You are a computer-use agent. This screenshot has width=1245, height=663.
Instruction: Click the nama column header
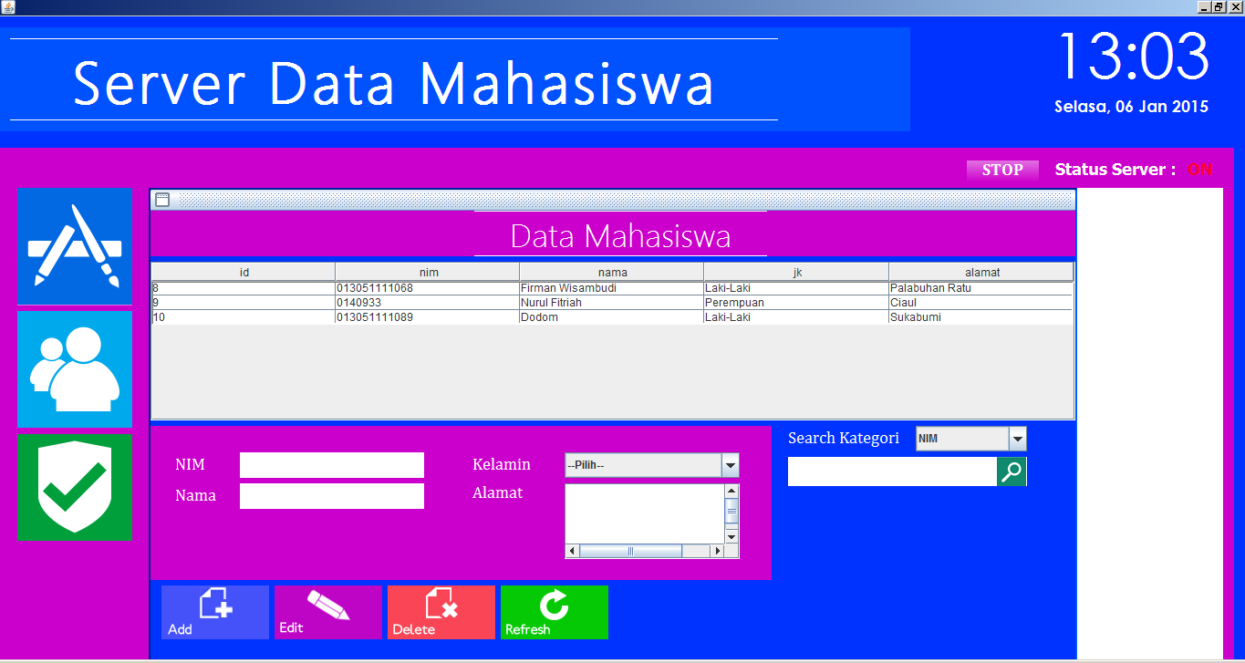(x=612, y=272)
